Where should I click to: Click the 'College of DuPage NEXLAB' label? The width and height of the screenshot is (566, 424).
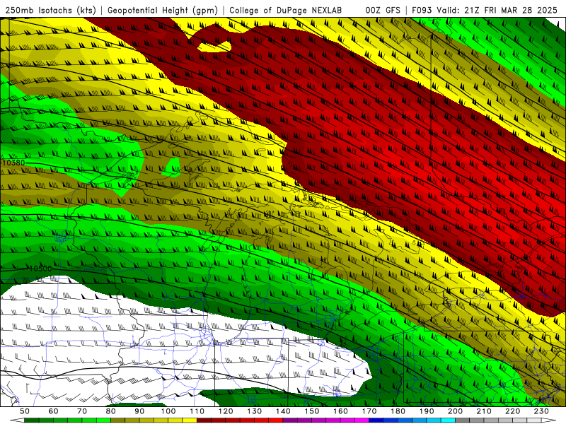point(286,11)
